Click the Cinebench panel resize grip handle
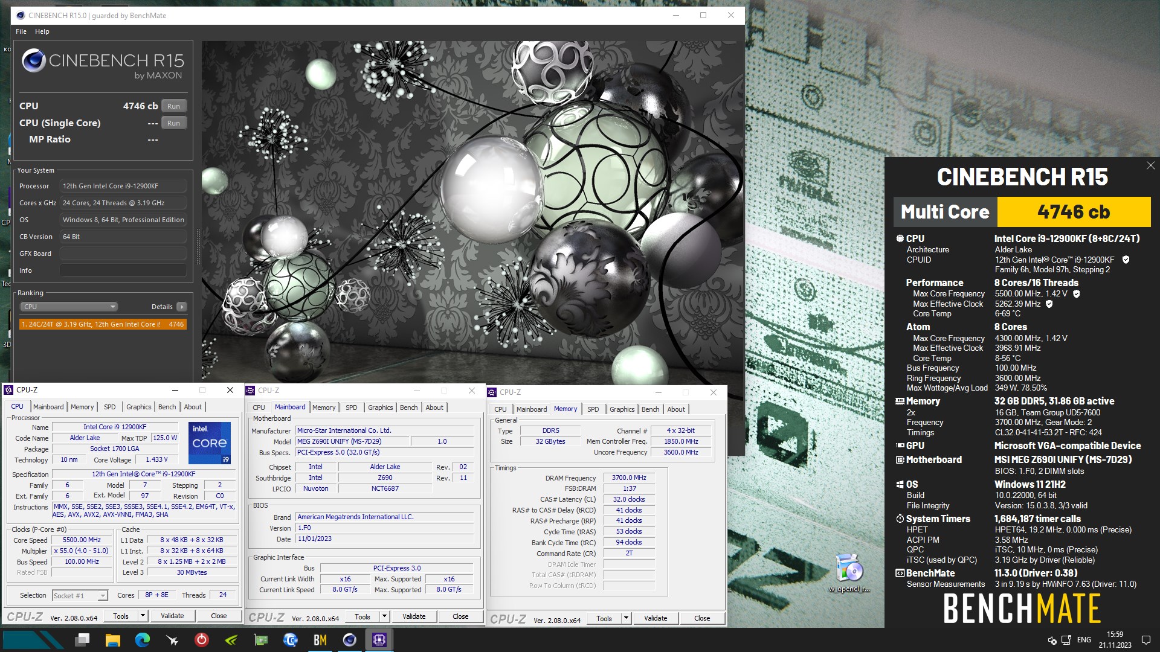The width and height of the screenshot is (1160, 652). pyautogui.click(x=198, y=246)
